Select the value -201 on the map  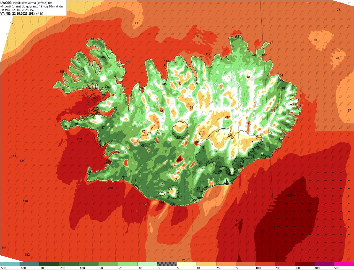click(219, 171)
